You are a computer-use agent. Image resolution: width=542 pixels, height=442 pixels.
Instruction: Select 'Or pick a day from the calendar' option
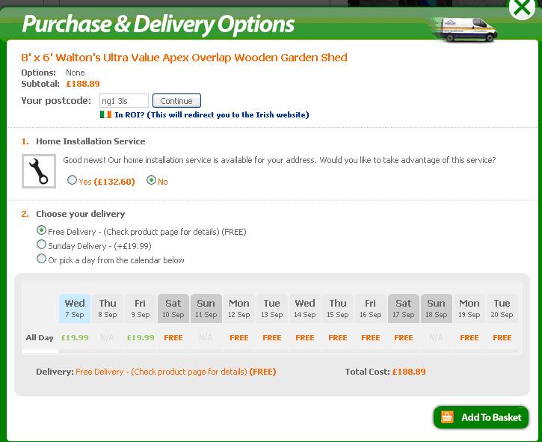click(x=41, y=259)
